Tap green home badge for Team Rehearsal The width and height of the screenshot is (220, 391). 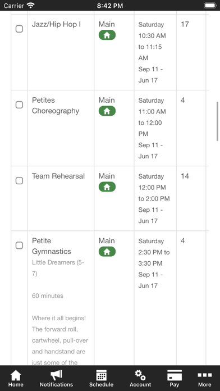pyautogui.click(x=107, y=187)
